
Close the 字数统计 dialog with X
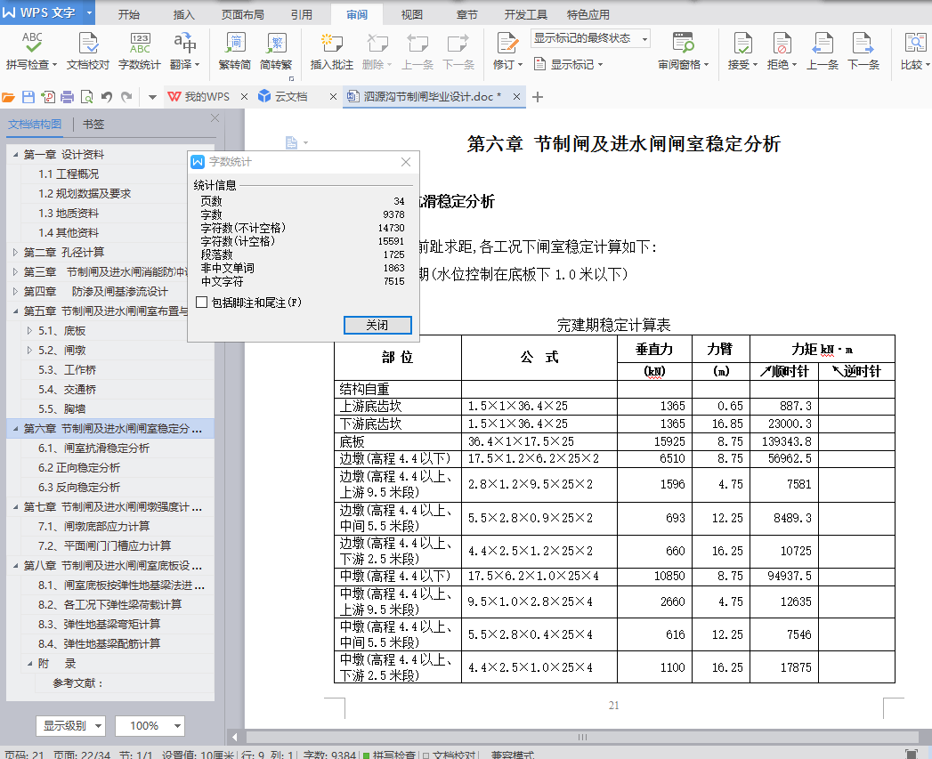pos(406,162)
